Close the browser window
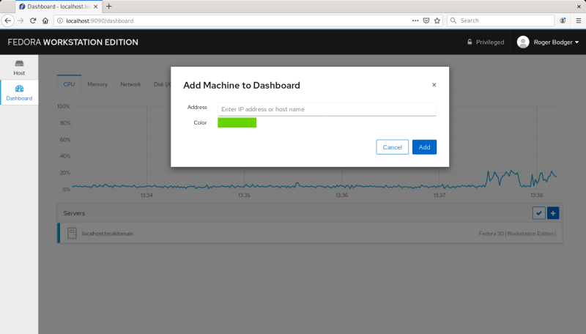Viewport: 586px width, 334px height. point(579,7)
